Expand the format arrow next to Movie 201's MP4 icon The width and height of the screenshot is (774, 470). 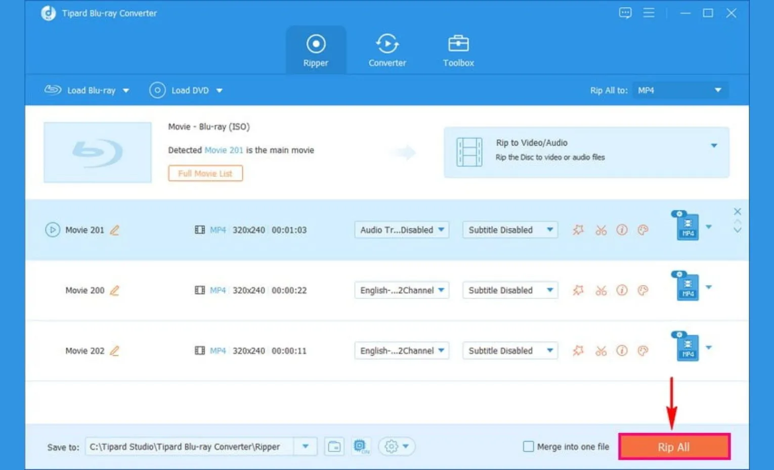click(709, 227)
